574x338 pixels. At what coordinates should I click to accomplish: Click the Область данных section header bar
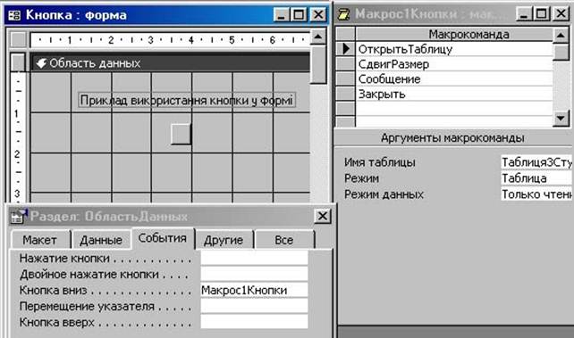[x=170, y=62]
